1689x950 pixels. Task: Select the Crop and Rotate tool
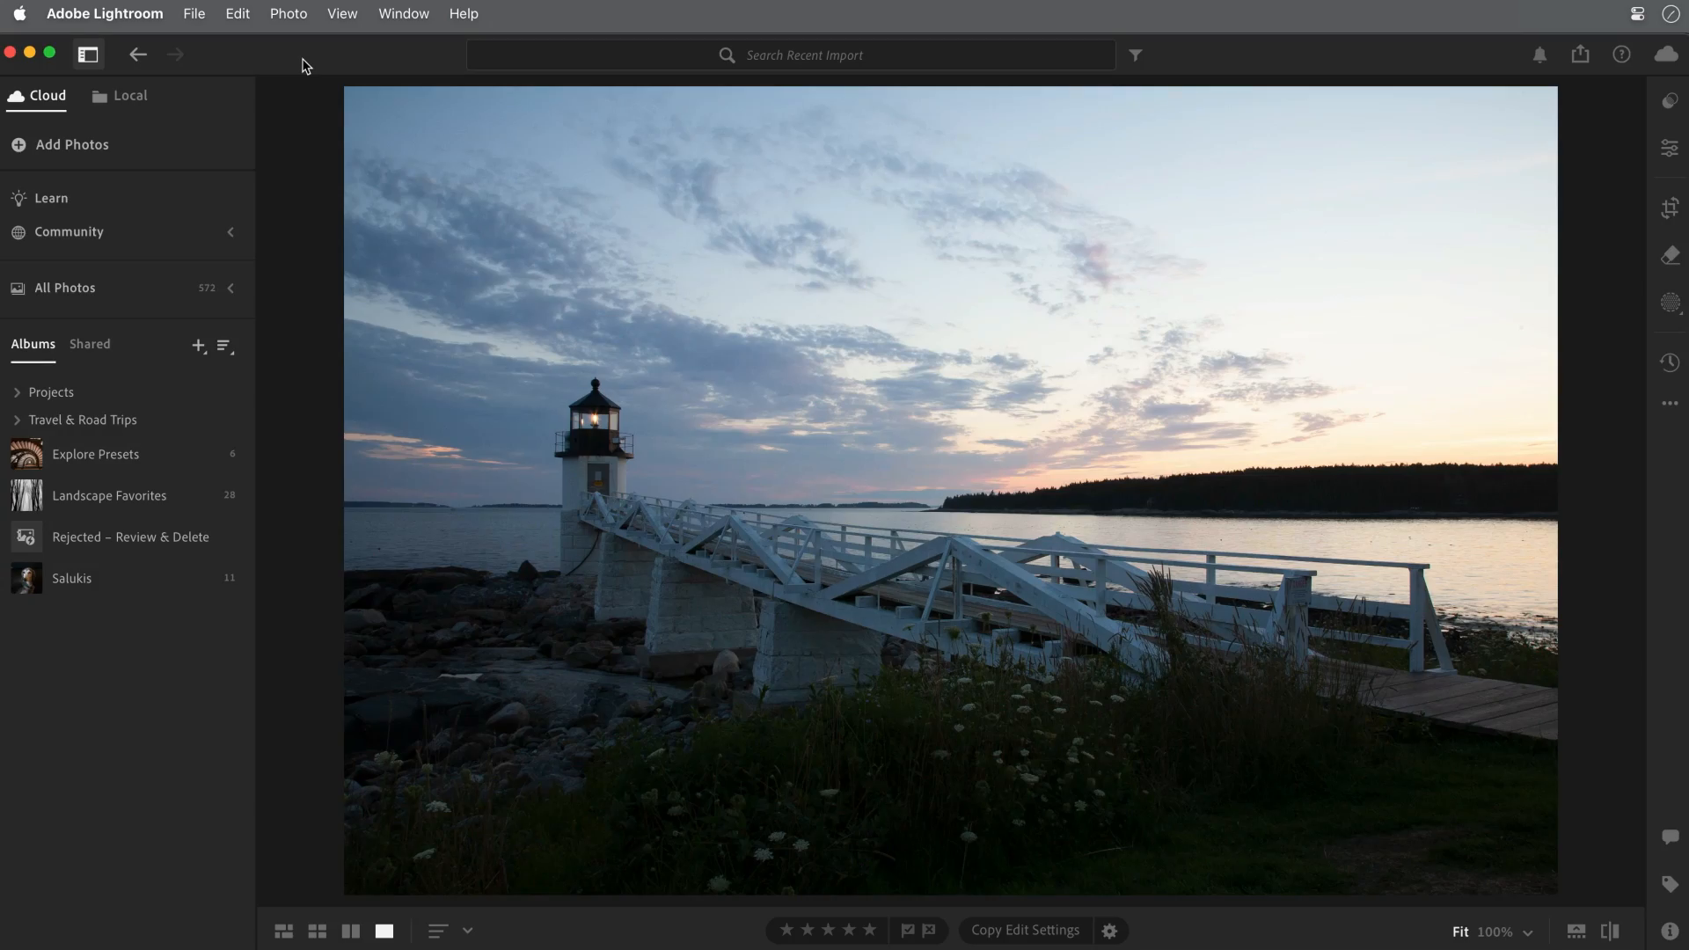(1669, 208)
